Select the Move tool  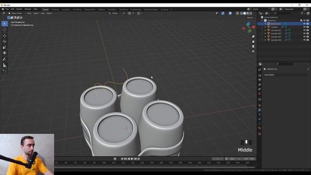point(4,35)
